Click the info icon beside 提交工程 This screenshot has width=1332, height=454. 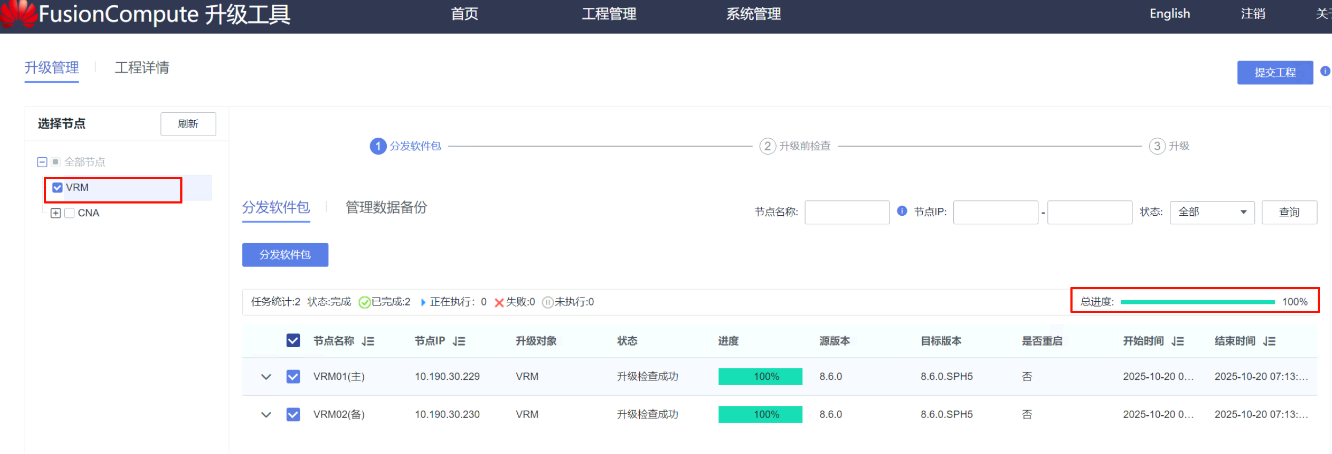pyautogui.click(x=1325, y=71)
